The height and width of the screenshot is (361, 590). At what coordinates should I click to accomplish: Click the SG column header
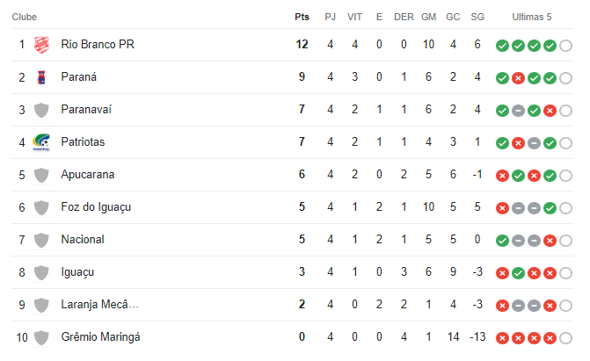click(x=477, y=18)
